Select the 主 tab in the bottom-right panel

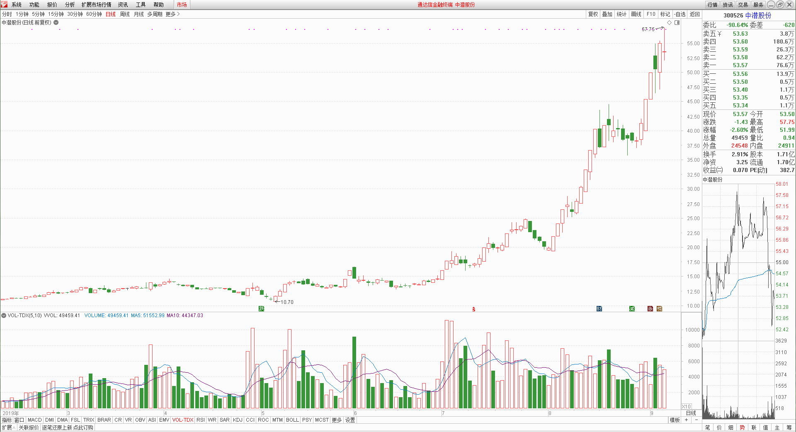777,427
